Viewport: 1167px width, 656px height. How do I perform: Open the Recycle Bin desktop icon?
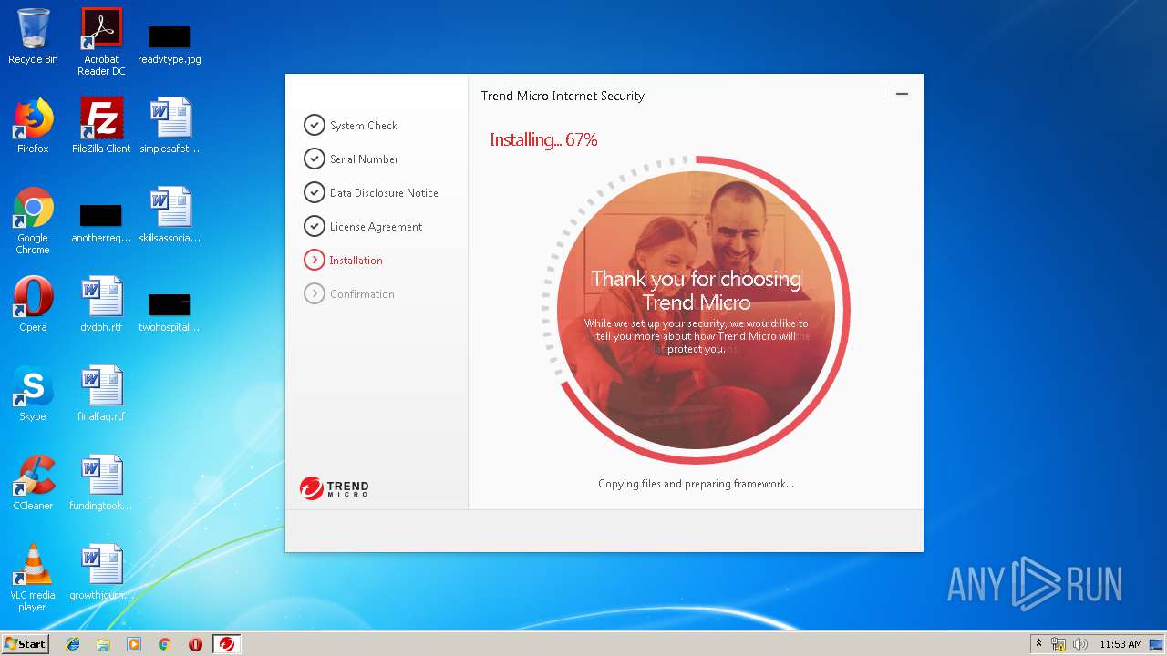(33, 36)
